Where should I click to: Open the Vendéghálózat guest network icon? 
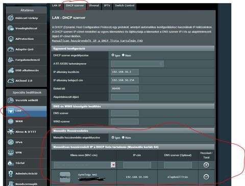[11, 28]
